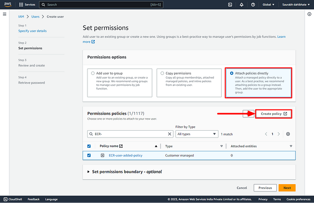Expand ECR-user-added-policy row details
This screenshot has width=314, height=203.
tap(102, 155)
